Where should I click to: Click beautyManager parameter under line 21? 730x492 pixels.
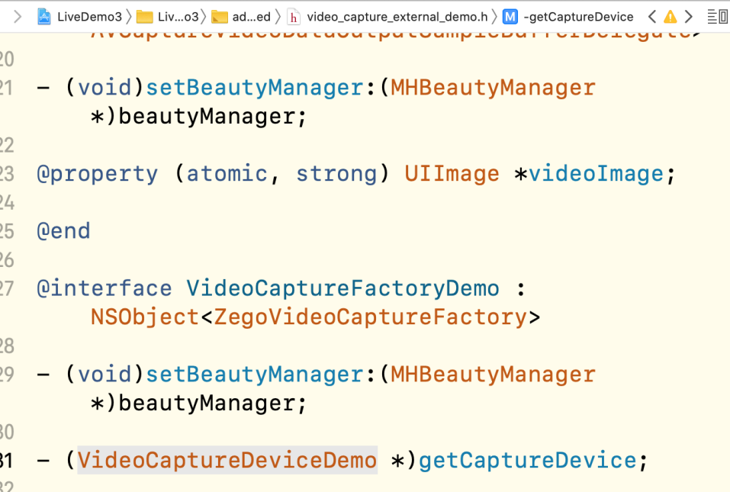coord(207,117)
